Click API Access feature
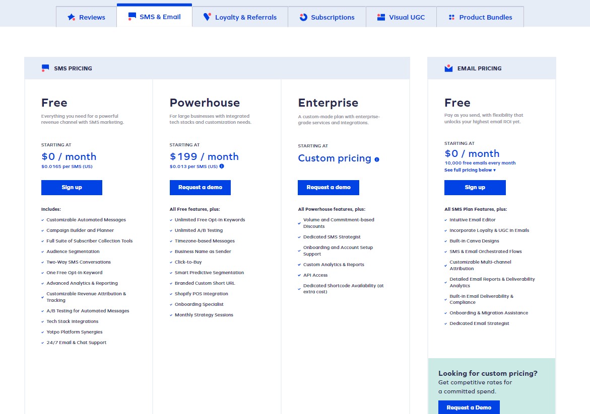 pos(315,275)
